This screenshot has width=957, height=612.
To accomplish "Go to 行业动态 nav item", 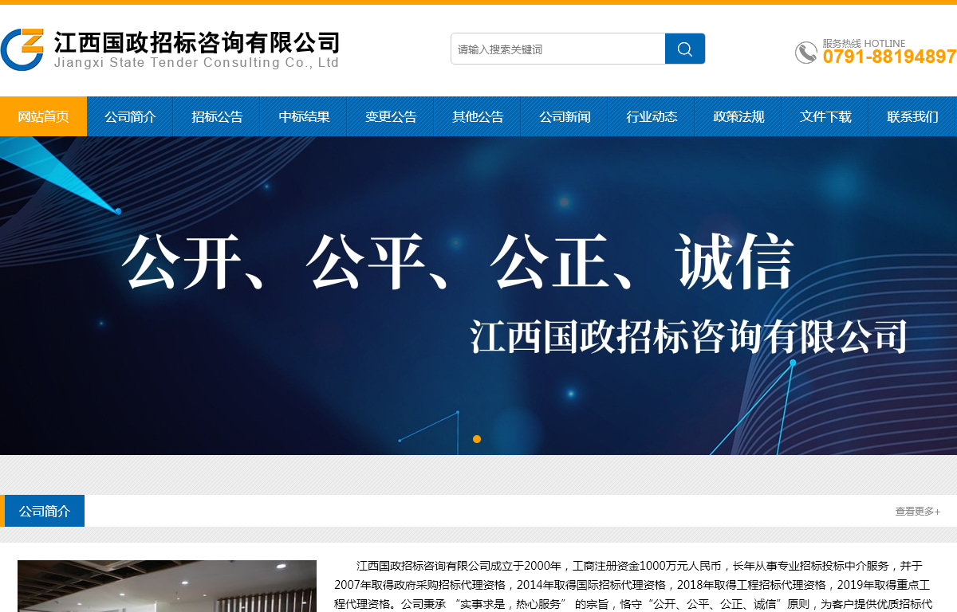I will 652,116.
